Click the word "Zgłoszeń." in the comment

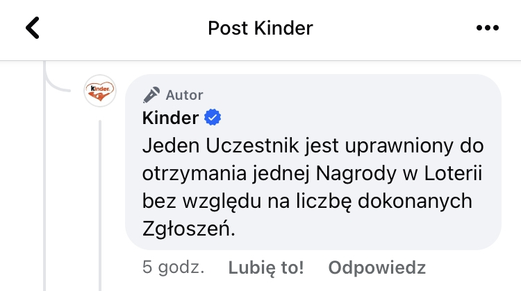click(189, 228)
